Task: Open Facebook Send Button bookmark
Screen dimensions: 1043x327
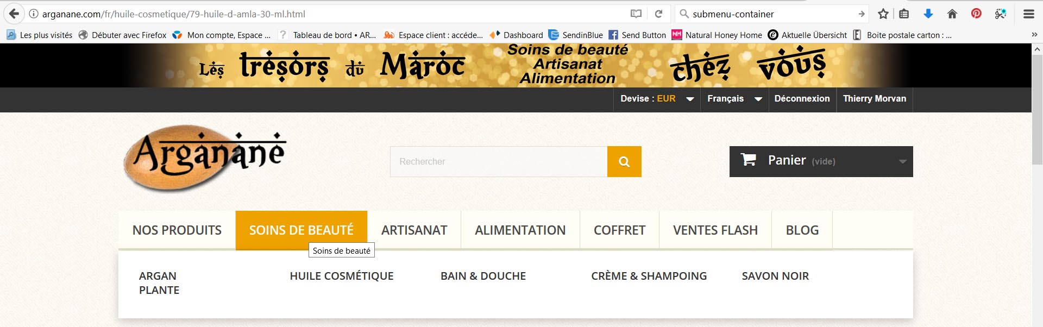Action: 637,35
